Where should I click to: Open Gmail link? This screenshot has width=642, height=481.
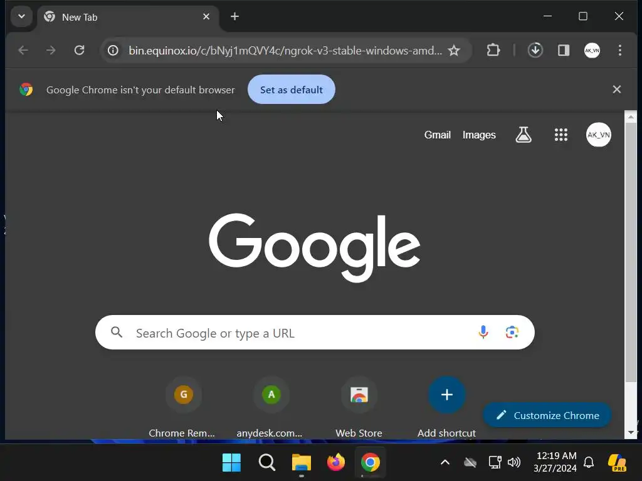[437, 135]
